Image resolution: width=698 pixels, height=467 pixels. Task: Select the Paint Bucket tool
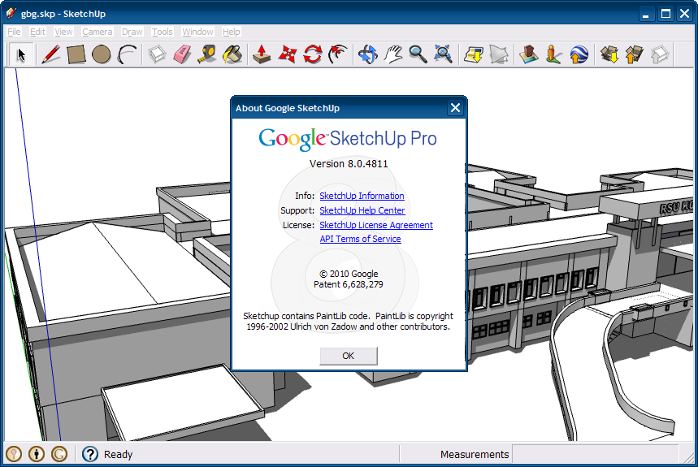tap(232, 54)
